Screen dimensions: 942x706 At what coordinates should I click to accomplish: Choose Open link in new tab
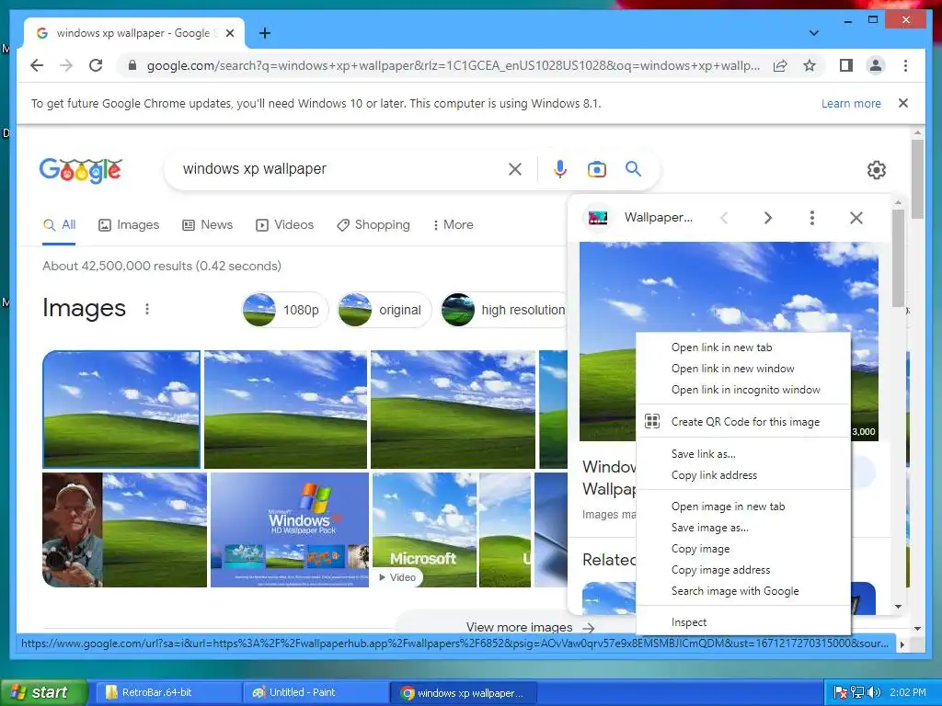point(743,347)
